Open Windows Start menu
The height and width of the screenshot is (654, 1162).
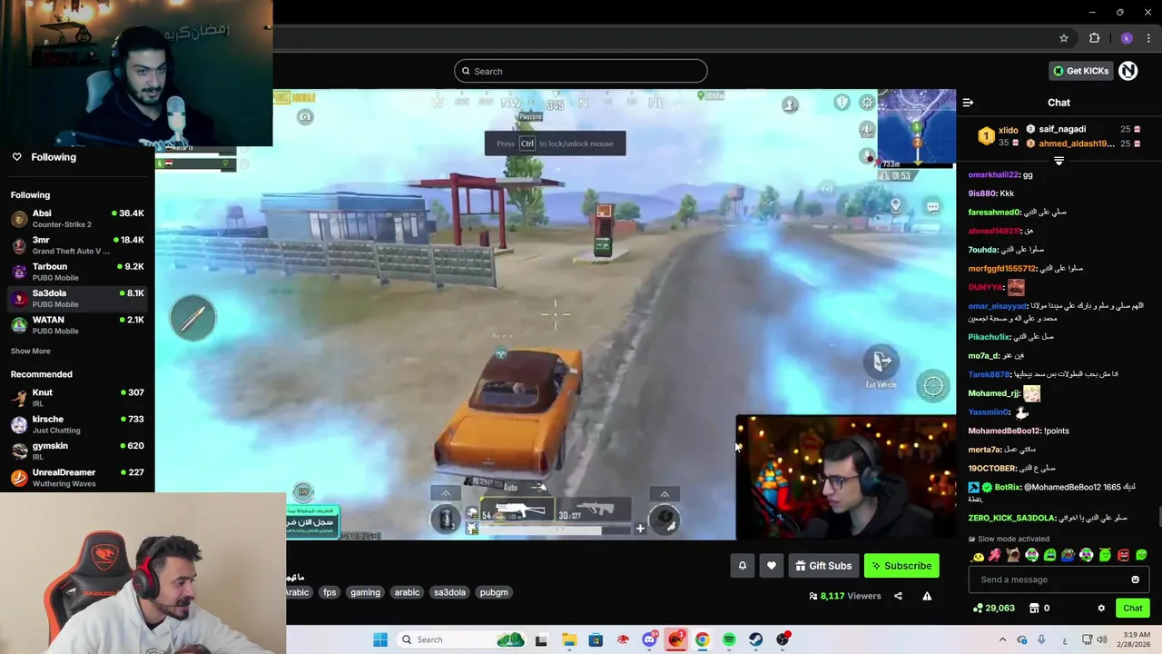point(380,639)
